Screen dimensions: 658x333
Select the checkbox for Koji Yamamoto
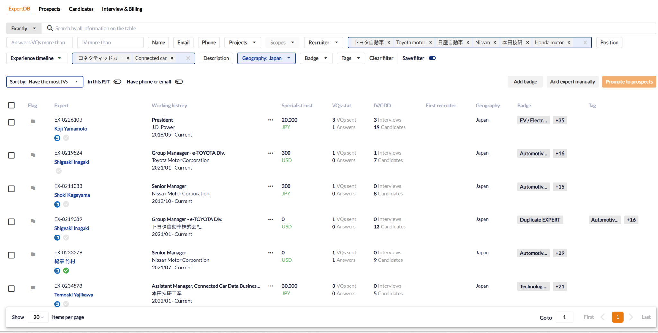click(x=12, y=122)
